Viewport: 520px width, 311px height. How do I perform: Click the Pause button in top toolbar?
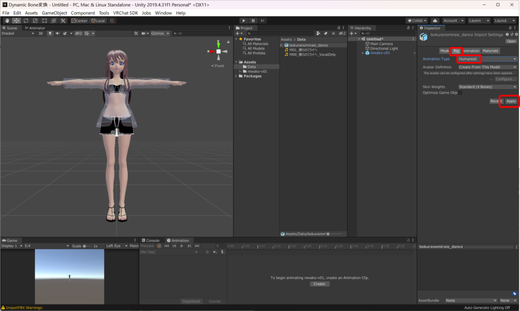click(x=253, y=21)
